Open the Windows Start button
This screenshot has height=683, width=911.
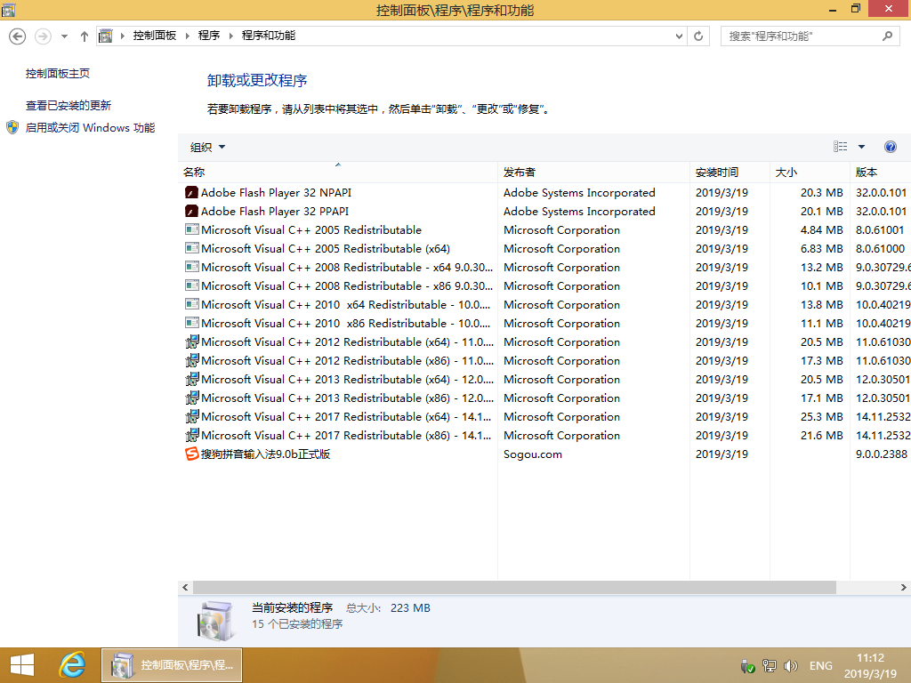pos(22,665)
